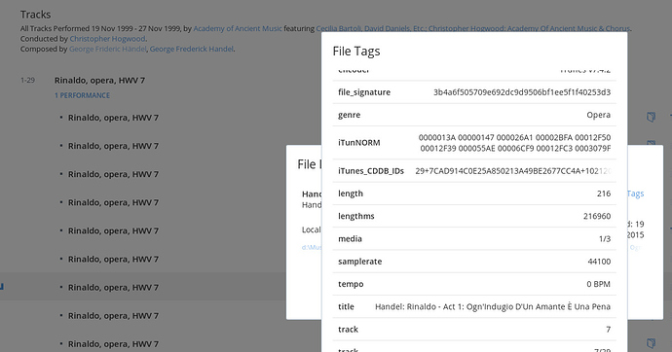Click the iTunNORM tag name
The width and height of the screenshot is (672, 352).
[x=359, y=143]
